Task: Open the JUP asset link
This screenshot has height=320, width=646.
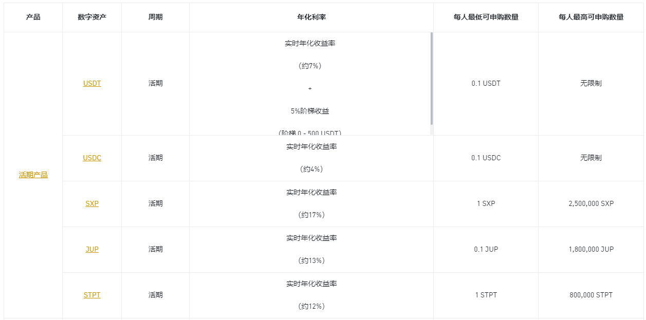Action: click(92, 249)
